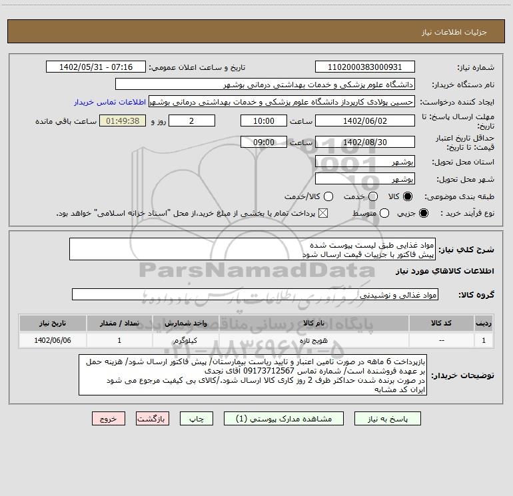Toggle the اسناد خزانه اسلامی payment checkbox

click(x=323, y=214)
